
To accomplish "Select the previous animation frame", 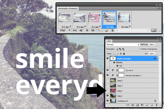I will (x=81, y=30).
